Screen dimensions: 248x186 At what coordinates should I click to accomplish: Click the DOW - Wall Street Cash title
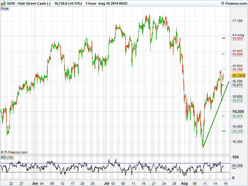[26, 3]
